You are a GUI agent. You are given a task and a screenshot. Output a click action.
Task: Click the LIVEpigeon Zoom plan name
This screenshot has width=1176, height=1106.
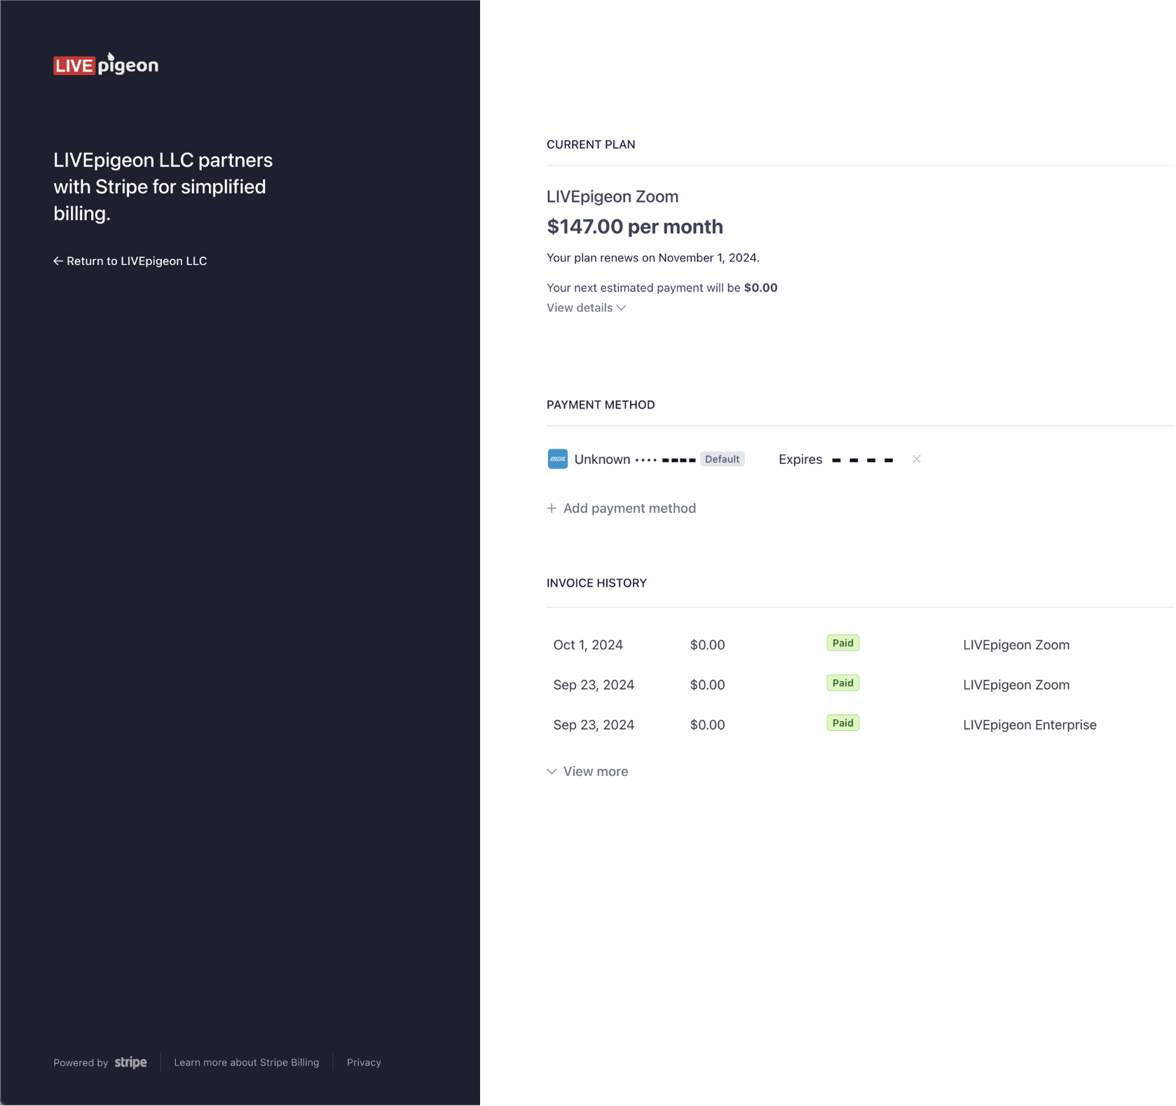[x=613, y=196]
